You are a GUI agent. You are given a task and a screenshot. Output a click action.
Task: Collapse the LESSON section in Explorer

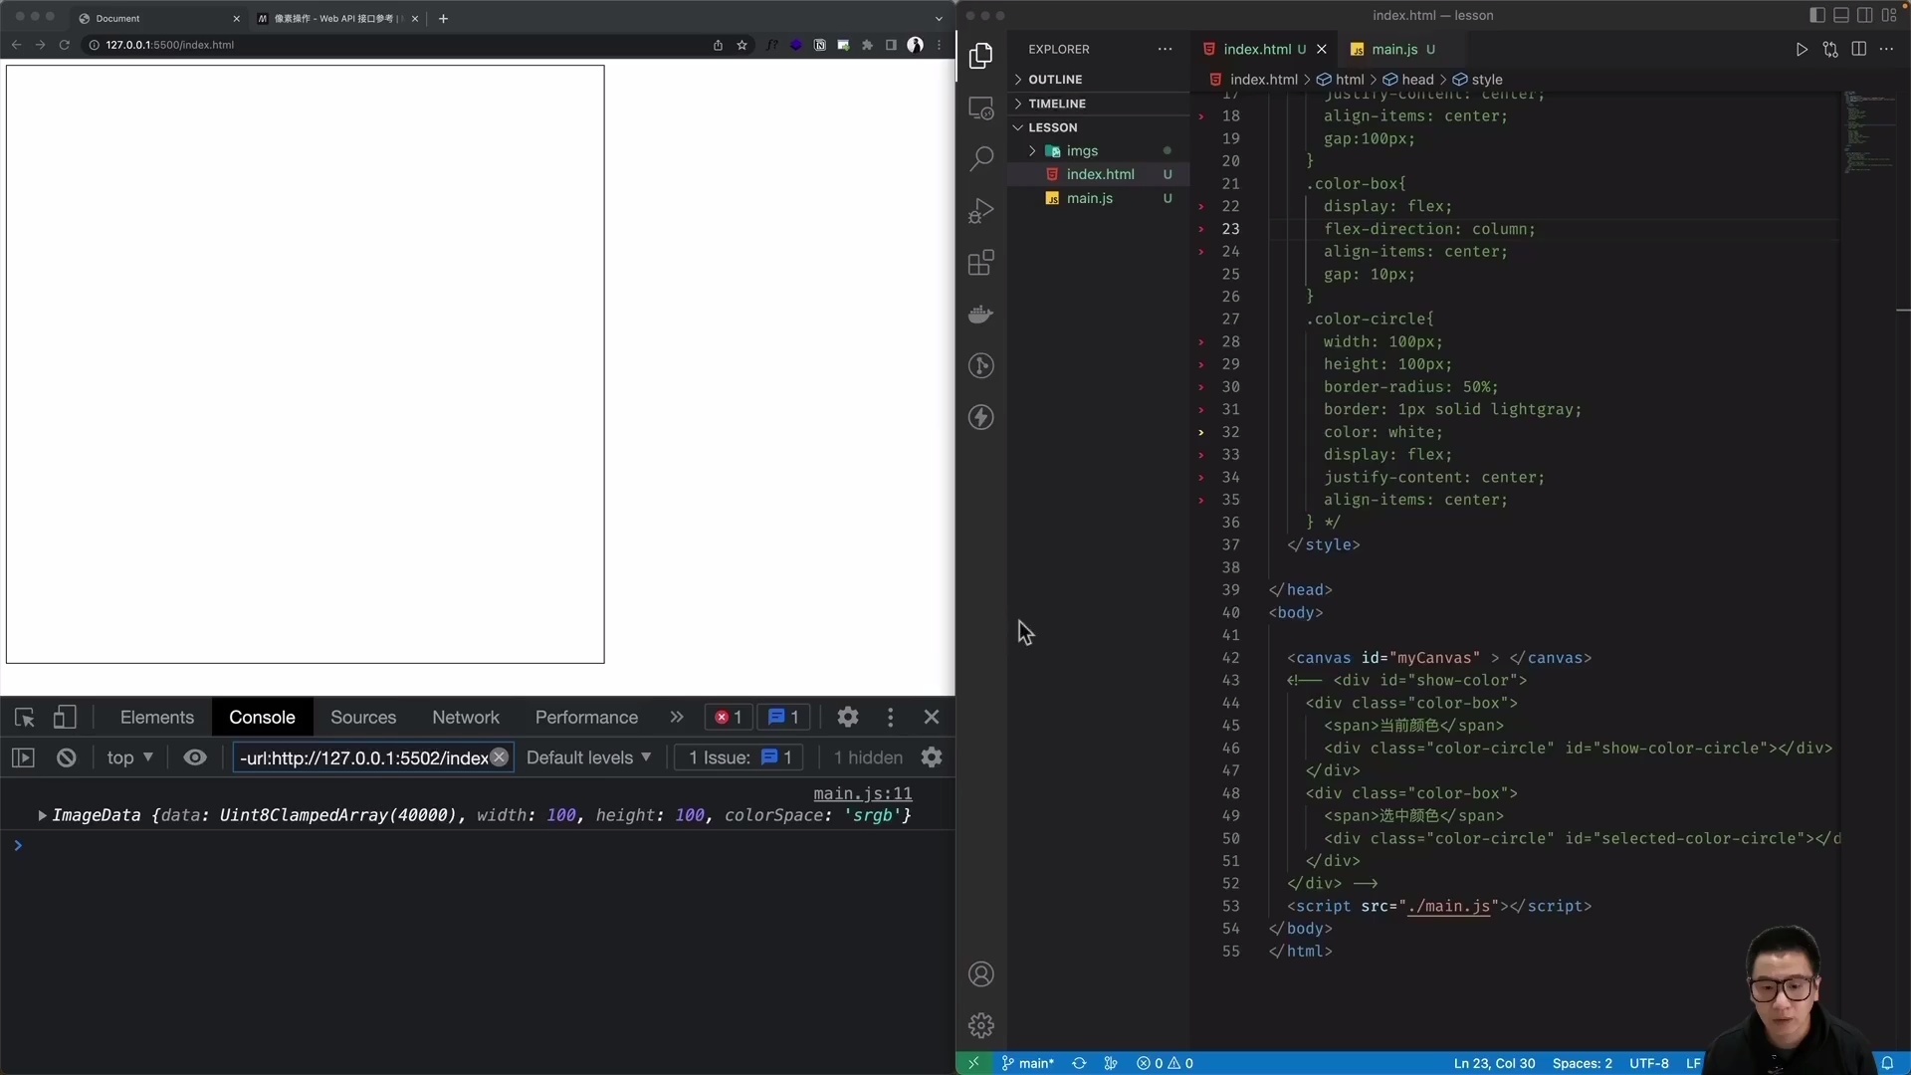pos(1017,126)
